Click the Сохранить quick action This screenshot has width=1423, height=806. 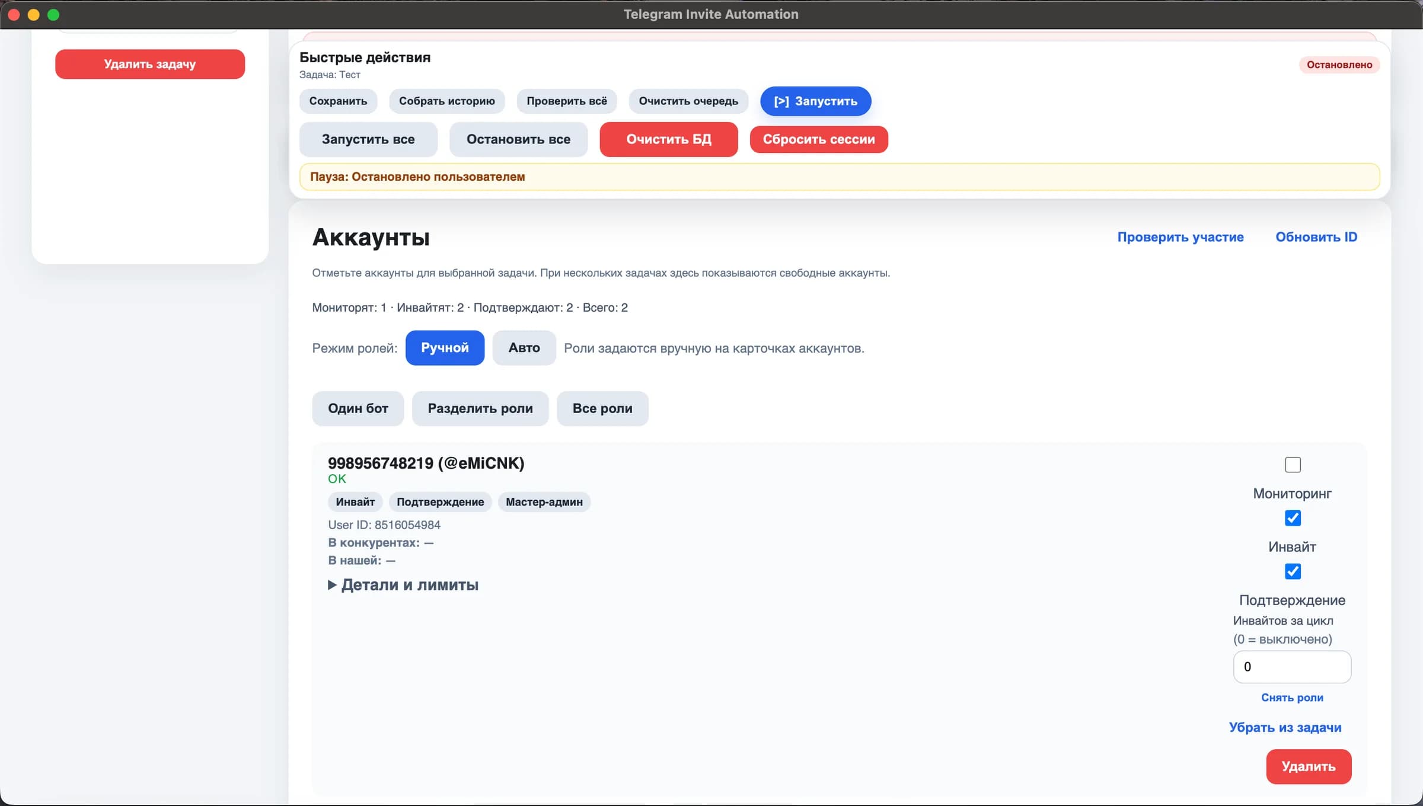tap(338, 101)
